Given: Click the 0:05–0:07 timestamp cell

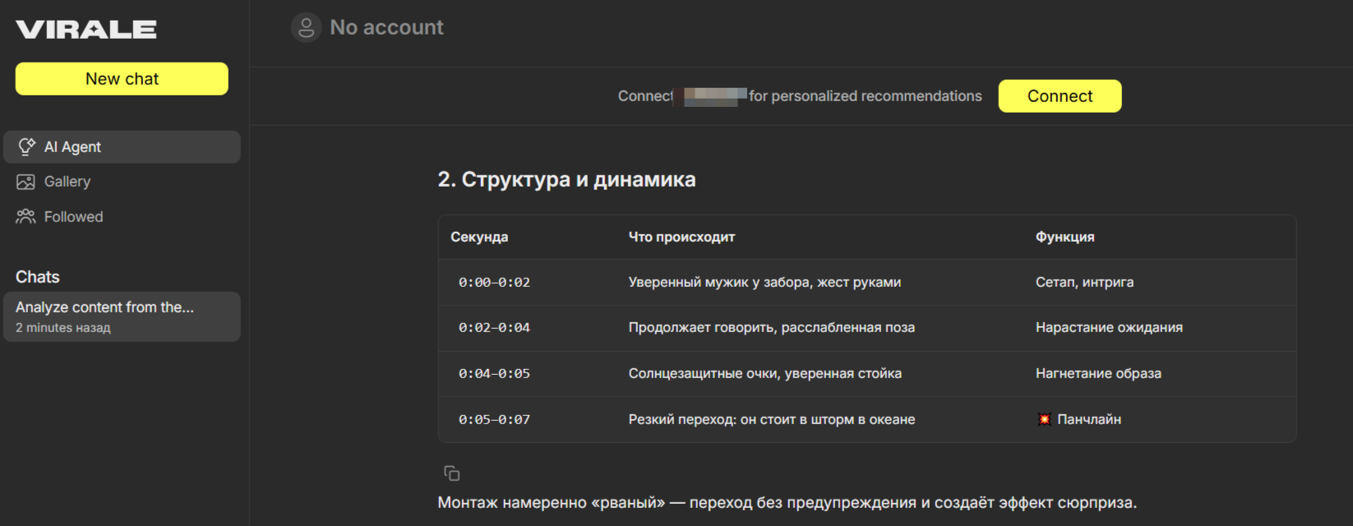Looking at the screenshot, I should tap(494, 419).
